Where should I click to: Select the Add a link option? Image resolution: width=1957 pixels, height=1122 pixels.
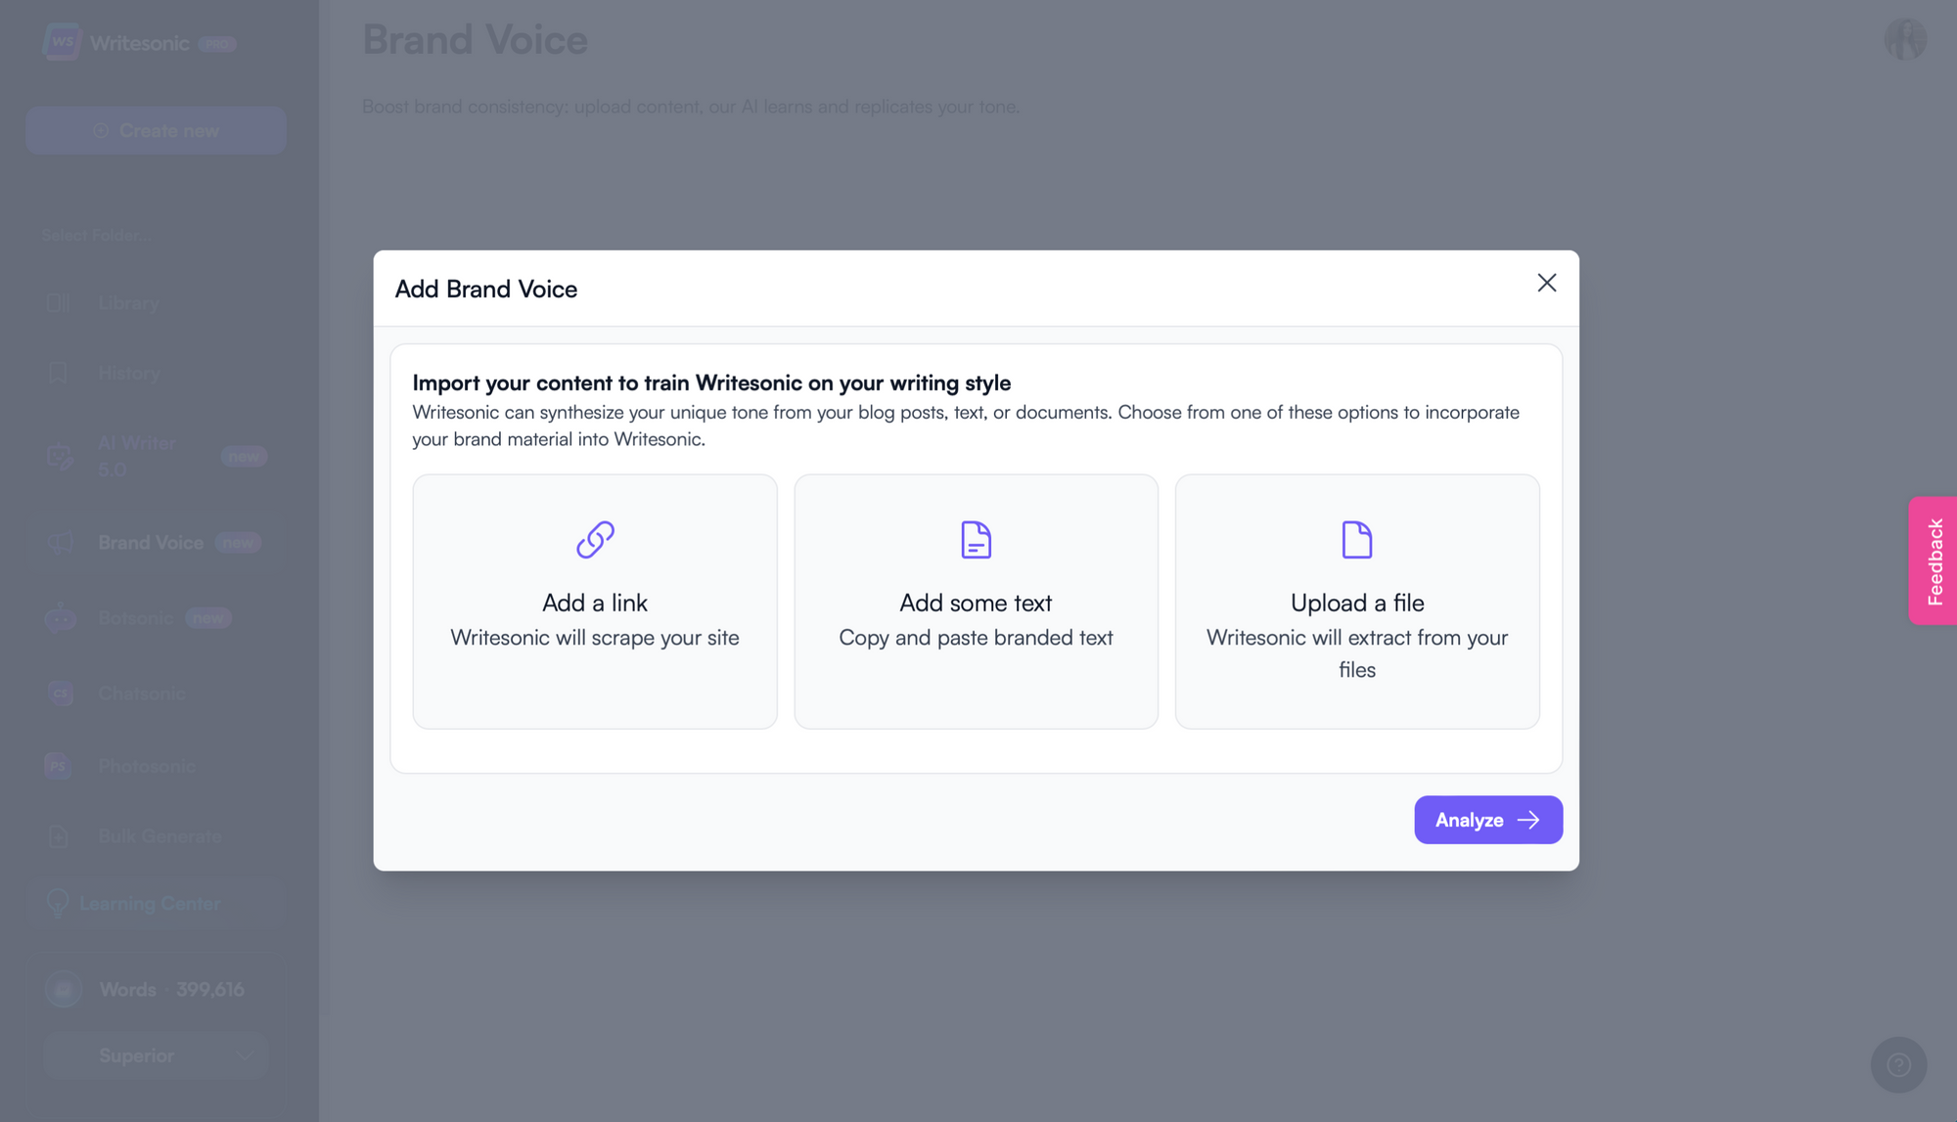point(594,601)
